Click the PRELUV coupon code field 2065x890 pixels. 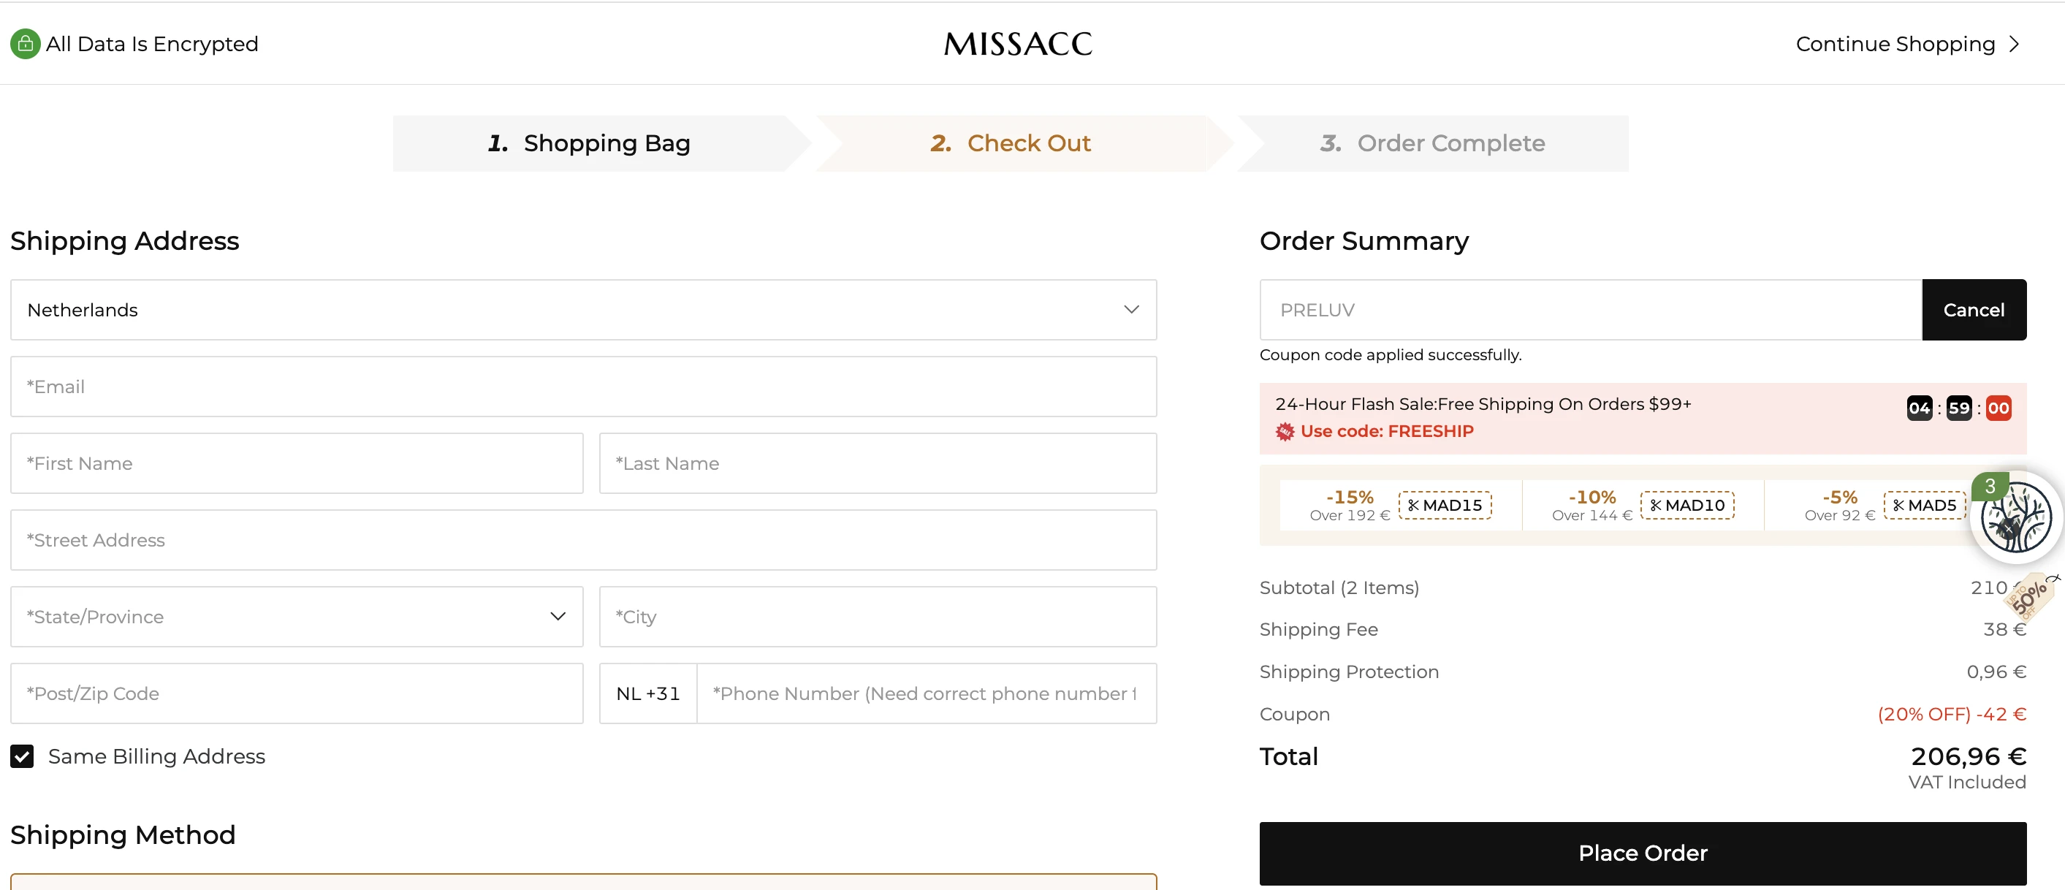coord(1591,310)
